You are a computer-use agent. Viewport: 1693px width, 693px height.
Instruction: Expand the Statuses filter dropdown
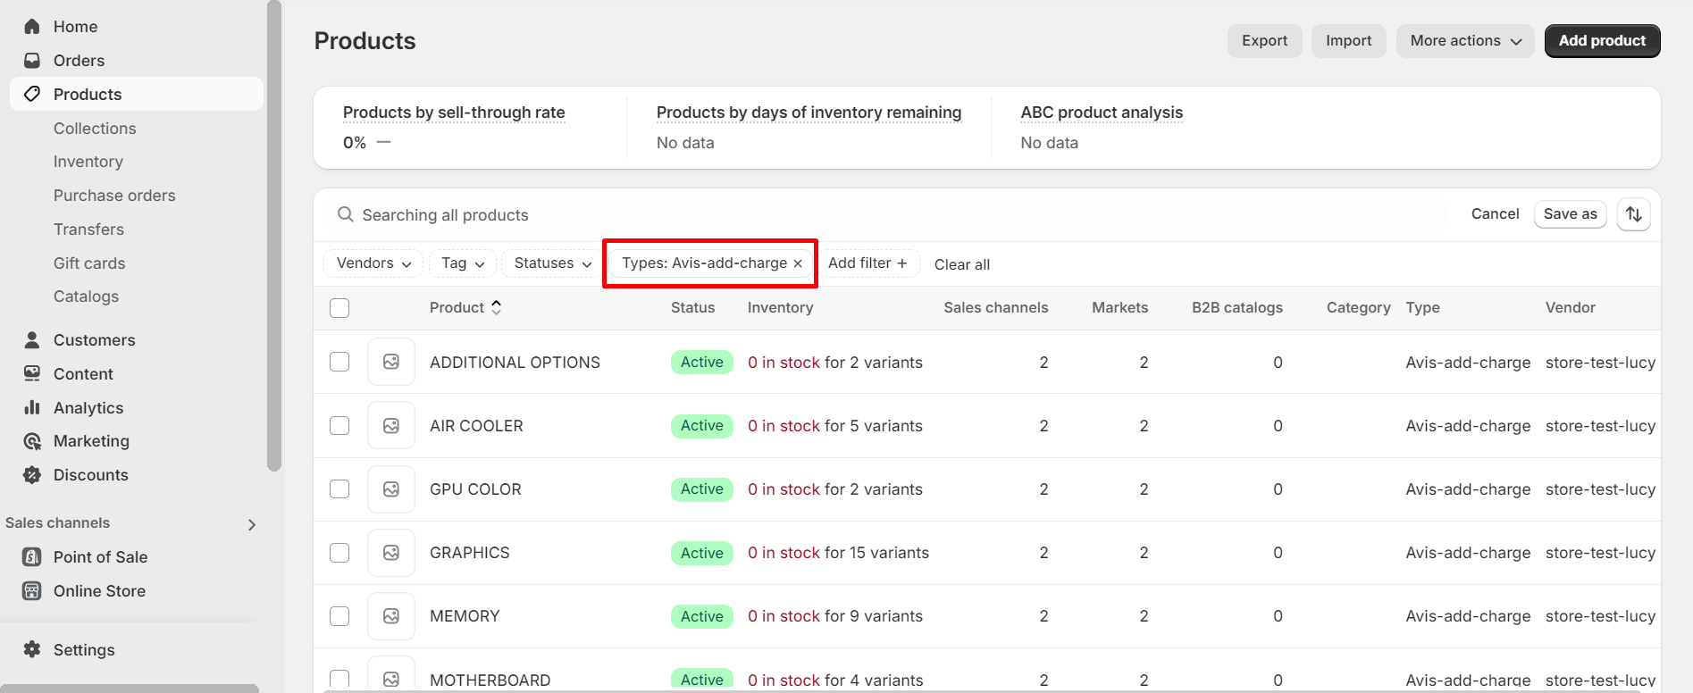click(552, 263)
